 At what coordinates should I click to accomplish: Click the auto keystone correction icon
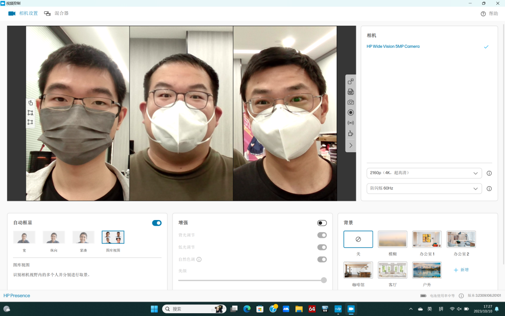pos(30,113)
